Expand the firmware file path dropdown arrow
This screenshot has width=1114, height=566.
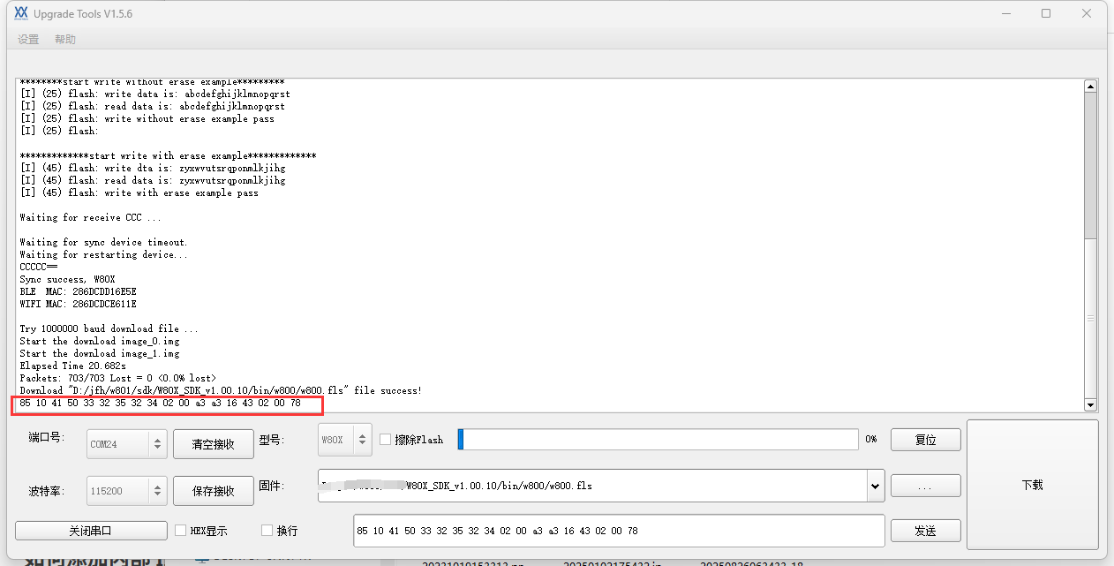875,486
